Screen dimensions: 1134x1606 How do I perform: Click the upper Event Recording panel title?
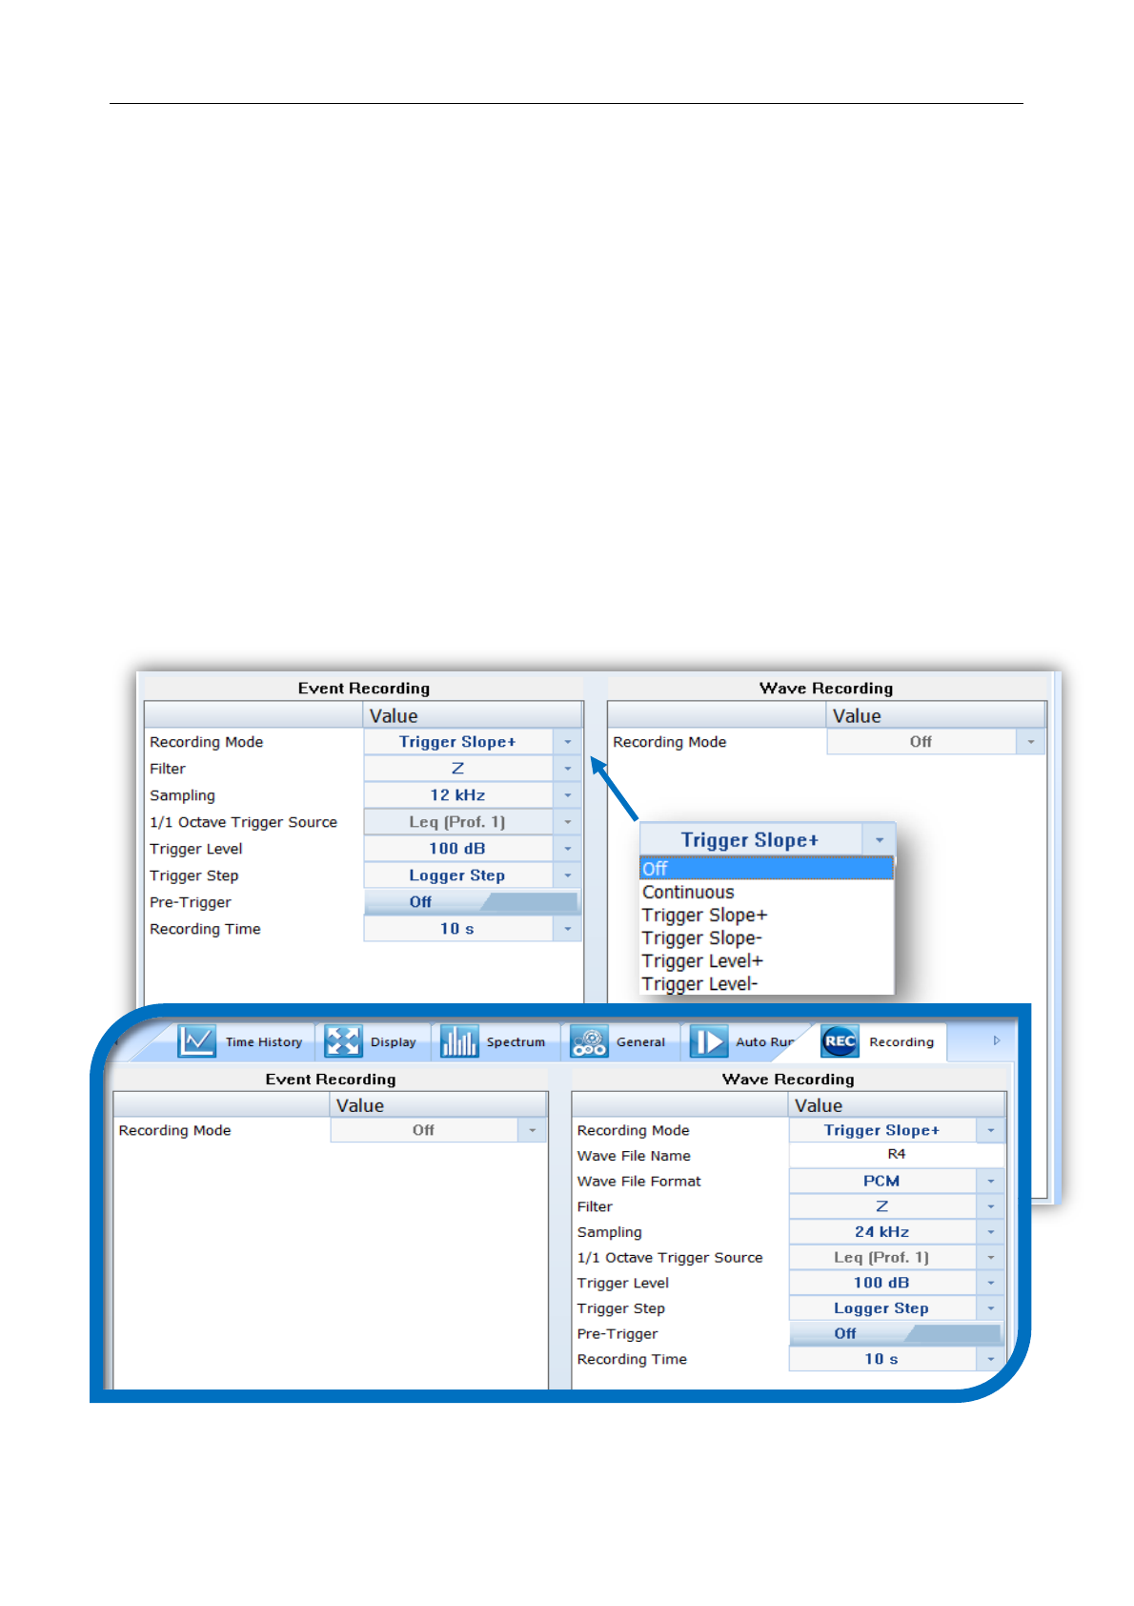point(363,689)
